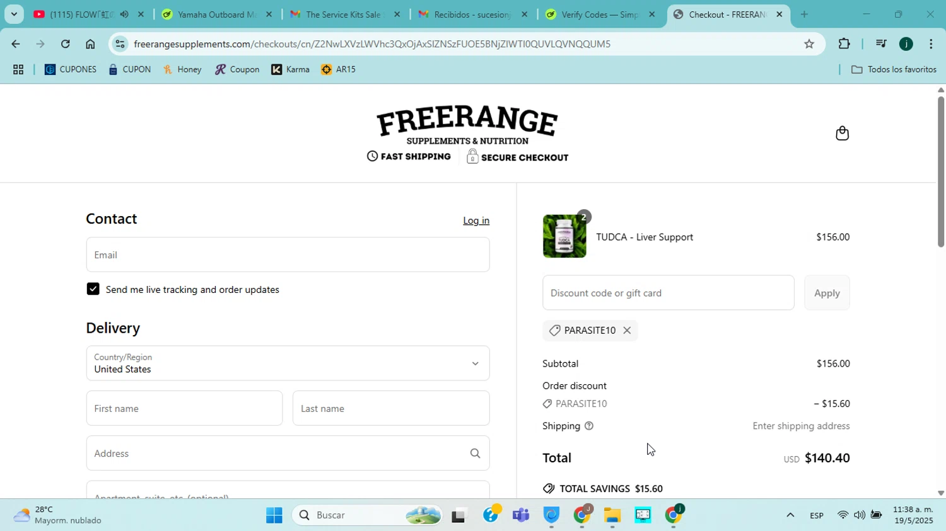
Task: Click the Email input field
Action: [288, 254]
